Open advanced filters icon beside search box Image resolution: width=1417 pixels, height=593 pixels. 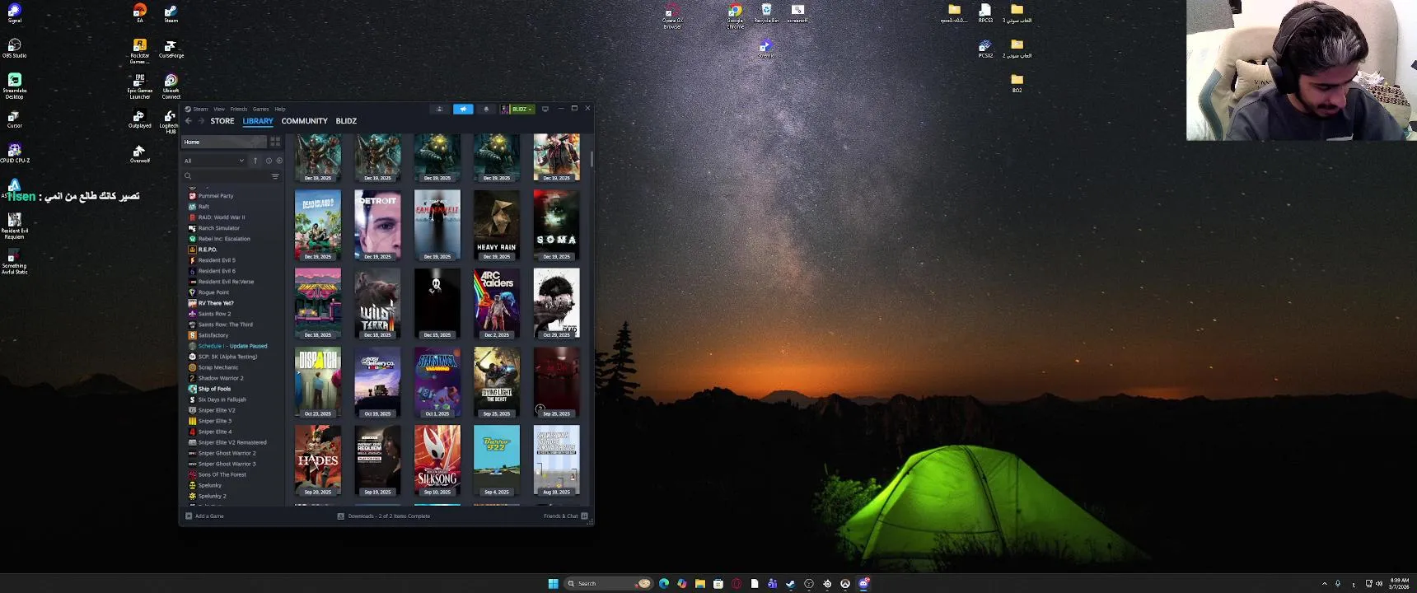(x=275, y=176)
